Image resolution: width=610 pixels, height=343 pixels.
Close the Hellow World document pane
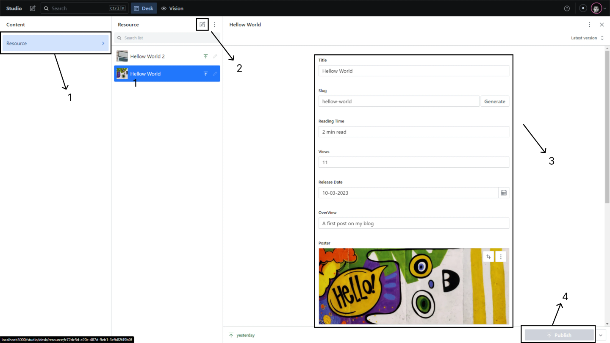point(602,25)
